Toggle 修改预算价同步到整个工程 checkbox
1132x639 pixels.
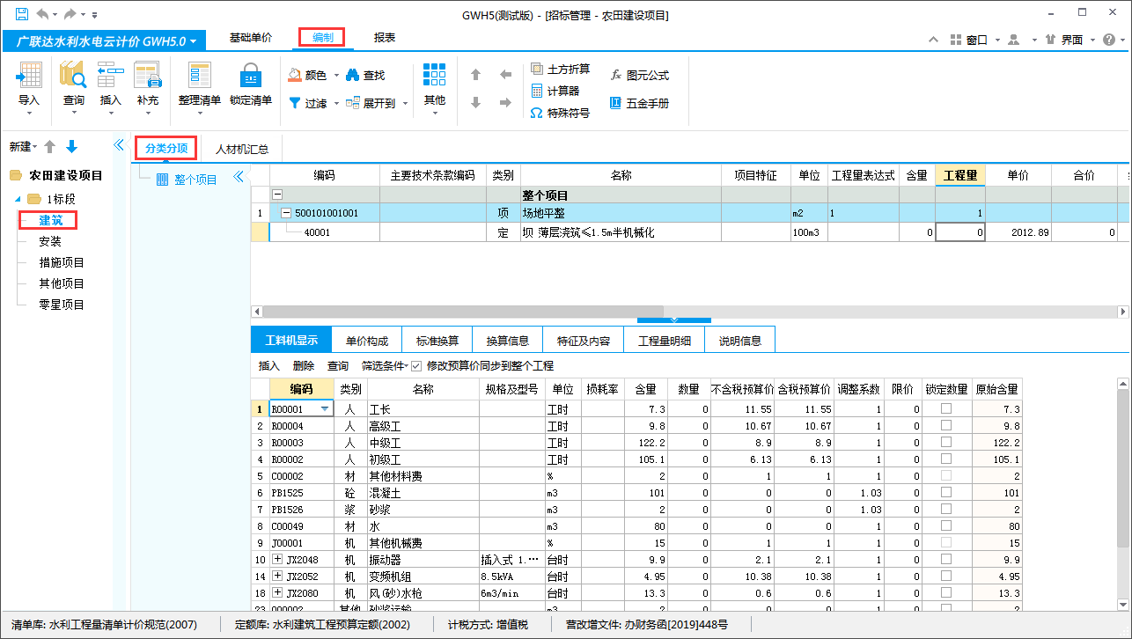click(x=416, y=365)
